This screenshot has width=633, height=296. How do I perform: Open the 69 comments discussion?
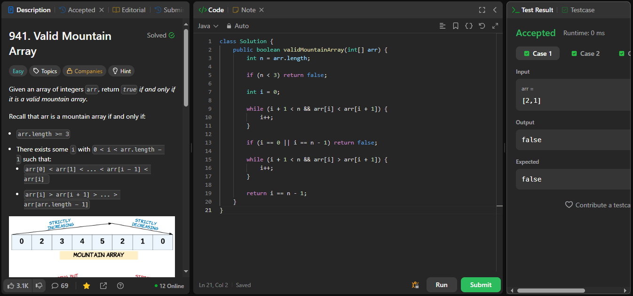coord(60,285)
